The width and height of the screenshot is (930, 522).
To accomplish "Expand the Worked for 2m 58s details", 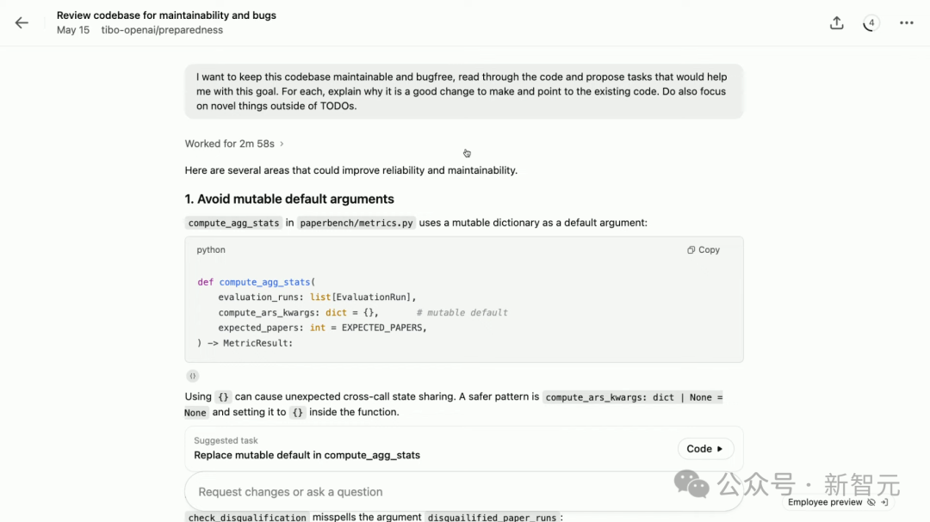I will click(x=233, y=144).
